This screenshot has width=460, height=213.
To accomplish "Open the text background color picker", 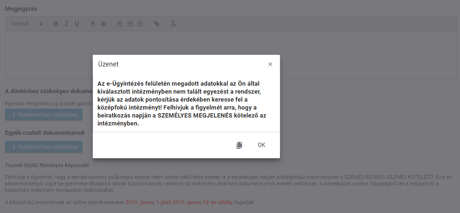I will click(103, 24).
